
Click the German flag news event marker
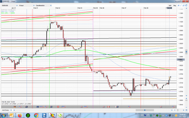[x=15, y=107]
